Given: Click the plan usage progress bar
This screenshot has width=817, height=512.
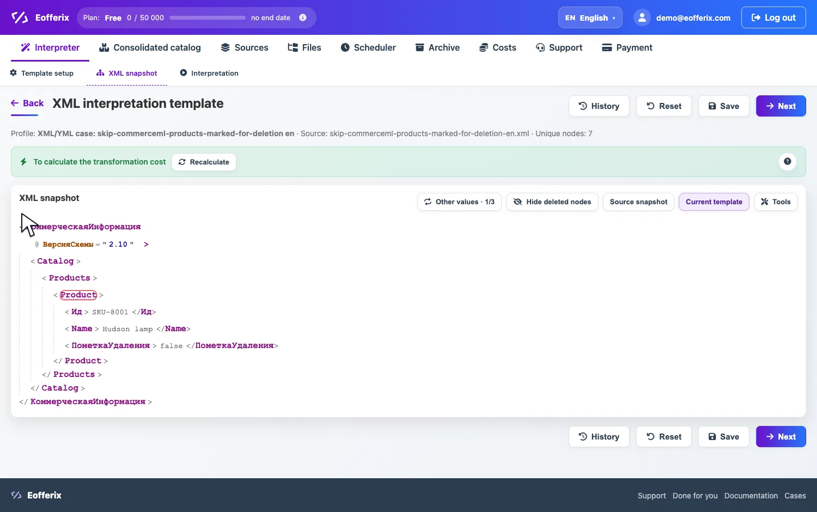Looking at the screenshot, I should coord(208,17).
